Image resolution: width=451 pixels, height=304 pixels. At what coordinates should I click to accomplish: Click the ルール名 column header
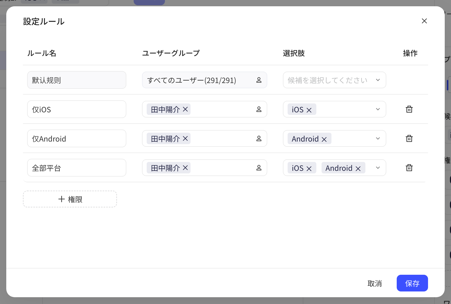(x=42, y=53)
